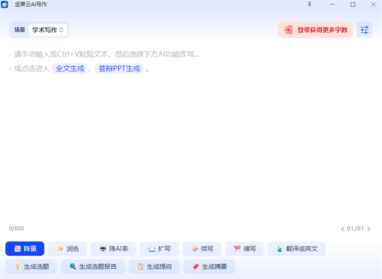This screenshot has height=279, width=382.
Task: Open the adjustment sliders settings panel
Action: (x=364, y=30)
